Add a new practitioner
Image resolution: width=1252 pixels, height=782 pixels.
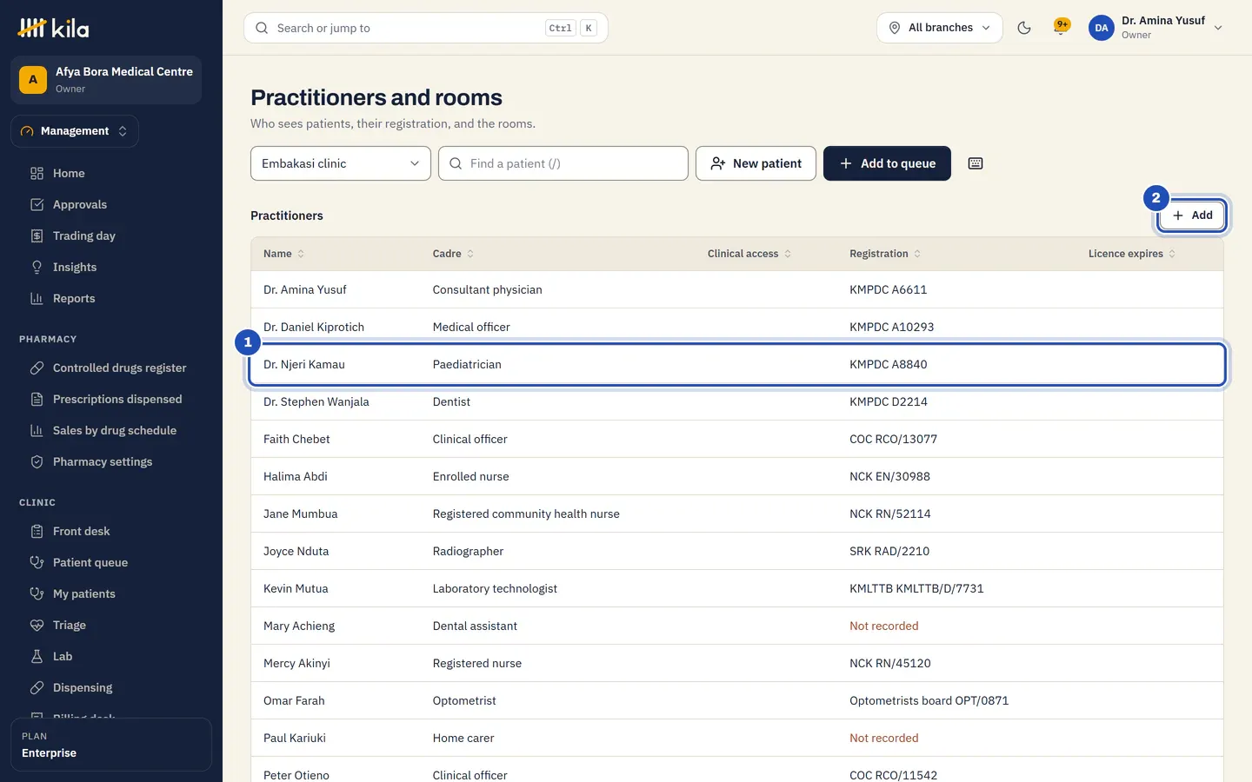point(1192,215)
